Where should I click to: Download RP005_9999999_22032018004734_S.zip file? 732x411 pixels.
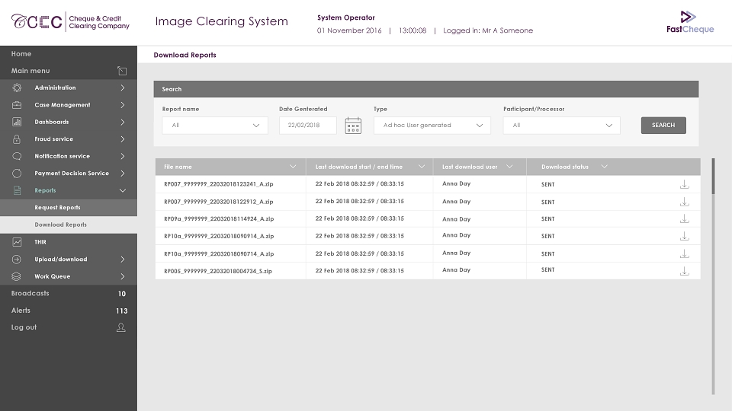point(685,271)
